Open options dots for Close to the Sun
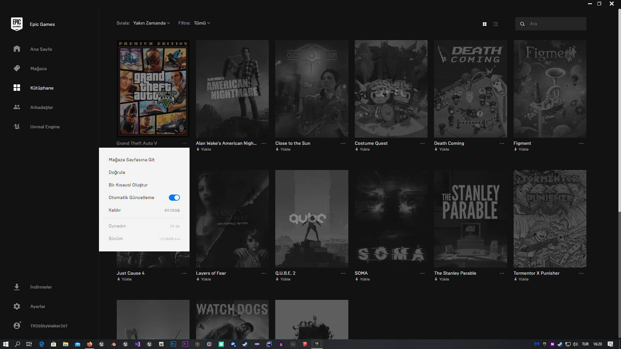621x349 pixels. coord(343,143)
